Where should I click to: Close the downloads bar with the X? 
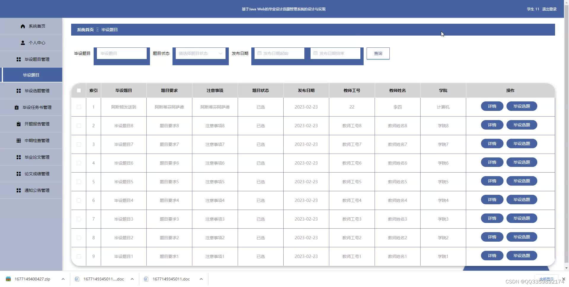pyautogui.click(x=563, y=279)
